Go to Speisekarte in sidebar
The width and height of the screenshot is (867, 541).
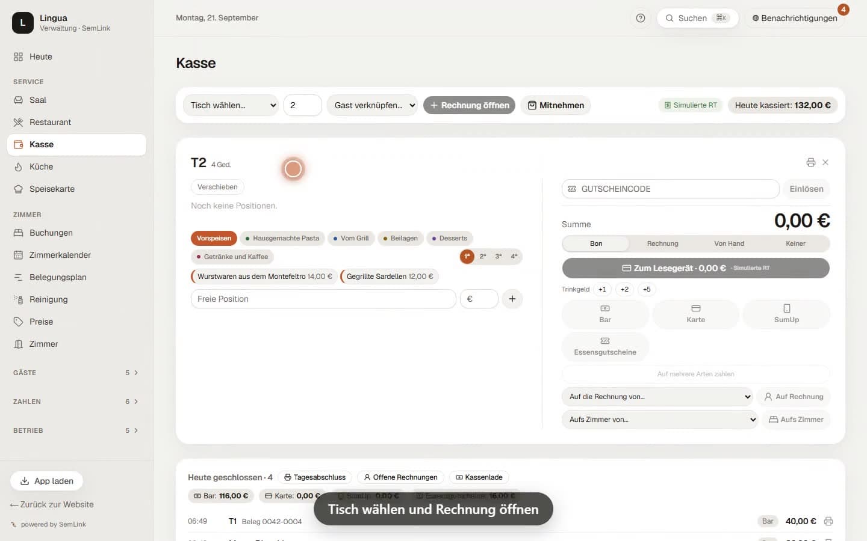[76, 189]
